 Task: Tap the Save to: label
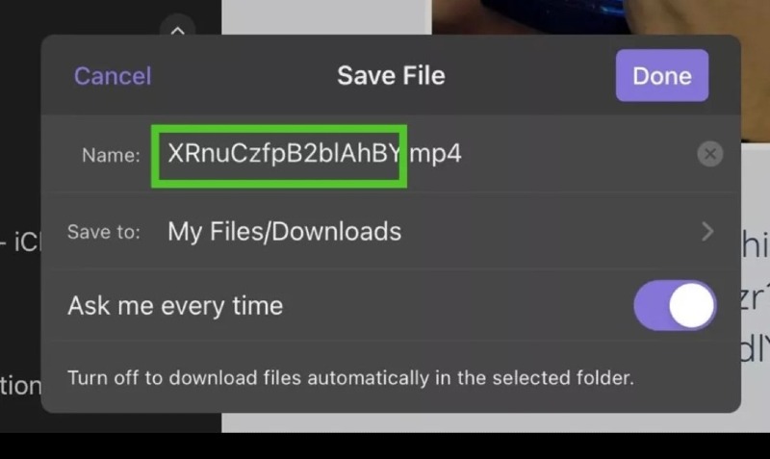pos(104,232)
